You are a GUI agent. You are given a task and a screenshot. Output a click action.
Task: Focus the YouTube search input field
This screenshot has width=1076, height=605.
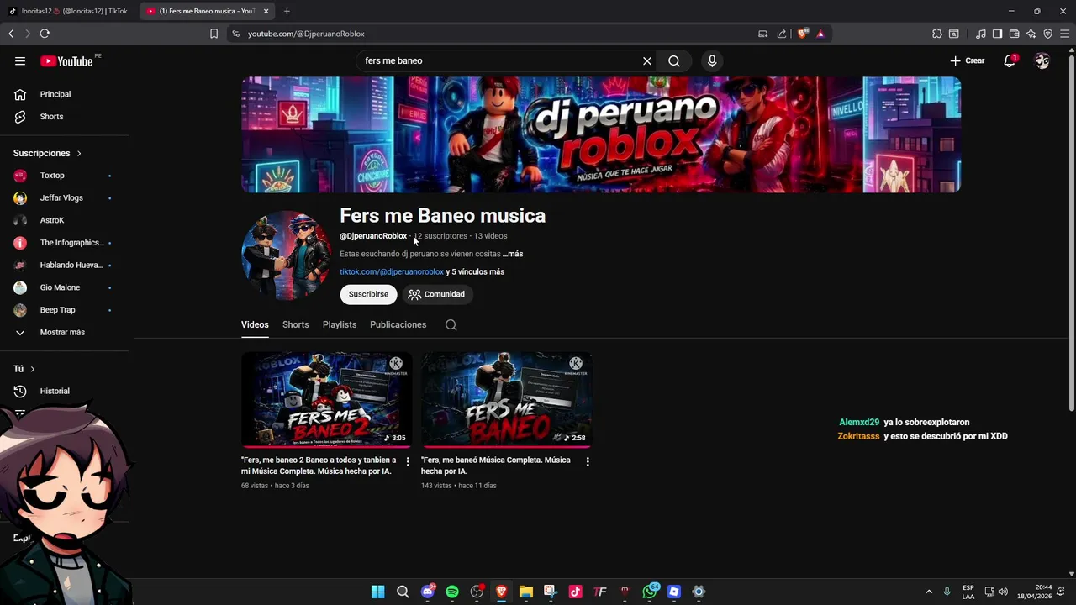click(x=500, y=60)
